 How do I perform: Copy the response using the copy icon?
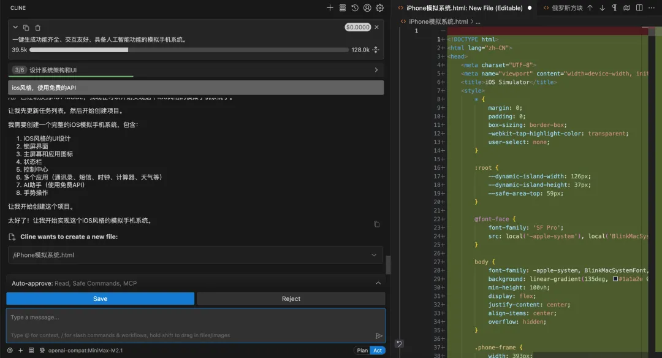[x=376, y=224]
